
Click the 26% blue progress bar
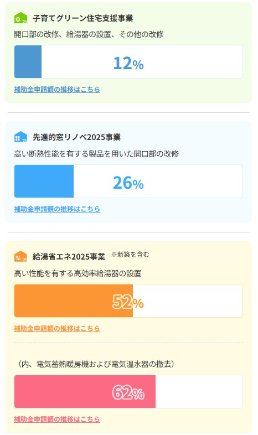coord(128,181)
